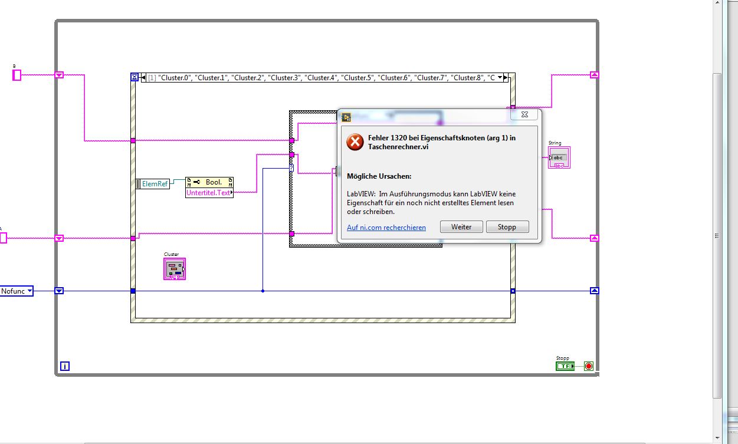Image resolution: width=738 pixels, height=444 pixels.
Task: Click left shift register on the B wire
Action: [x=59, y=75]
